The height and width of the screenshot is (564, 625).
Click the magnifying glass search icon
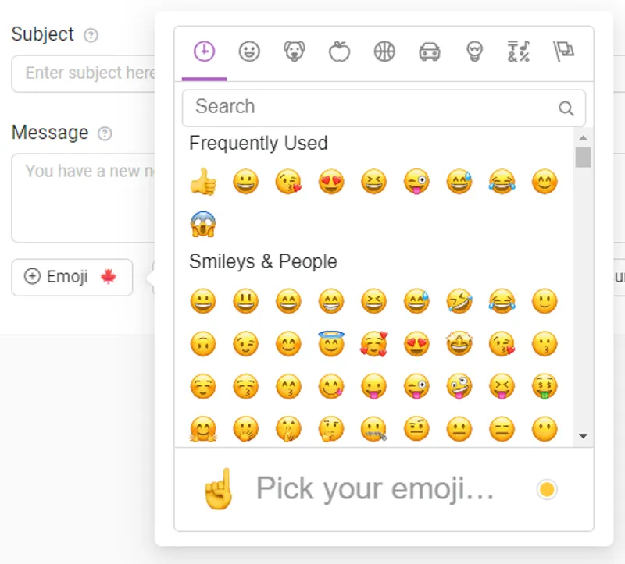[567, 108]
